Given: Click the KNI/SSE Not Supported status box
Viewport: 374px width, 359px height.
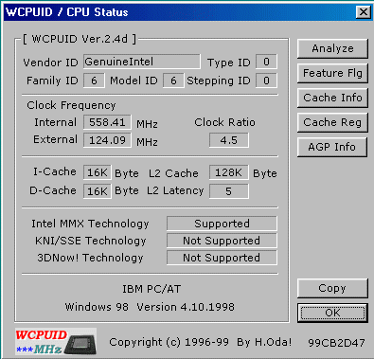Looking at the screenshot, I should pyautogui.click(x=222, y=241).
